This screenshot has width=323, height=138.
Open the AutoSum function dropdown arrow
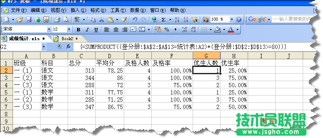(x=170, y=19)
